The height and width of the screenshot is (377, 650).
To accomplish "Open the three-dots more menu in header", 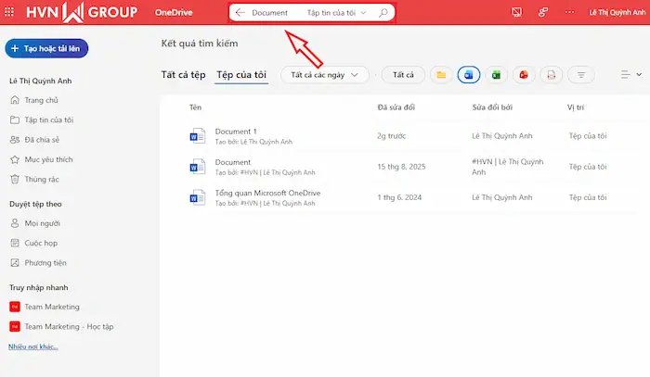I will coord(568,12).
